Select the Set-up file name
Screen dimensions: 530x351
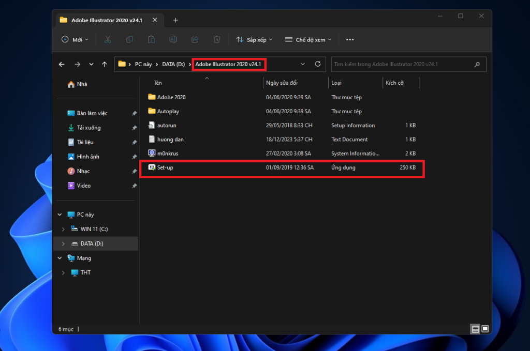coord(165,167)
